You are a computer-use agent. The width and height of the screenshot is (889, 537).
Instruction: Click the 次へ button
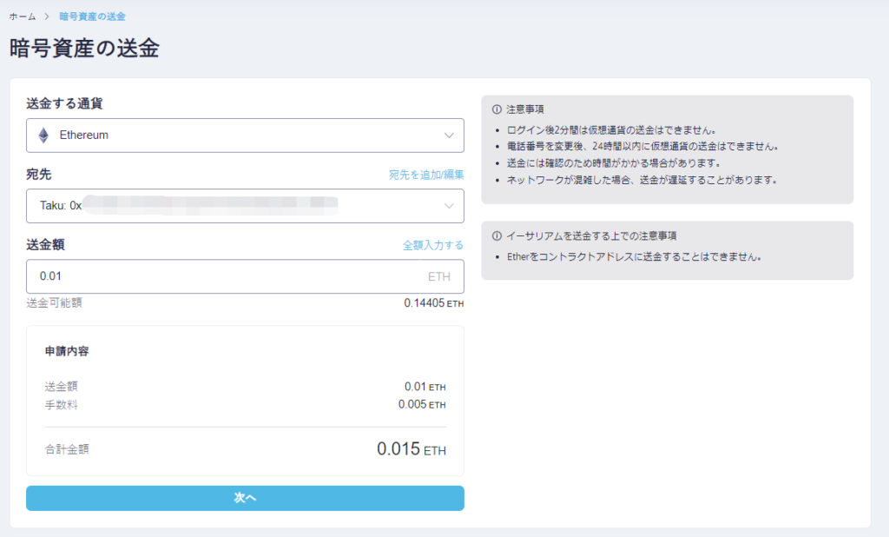245,498
